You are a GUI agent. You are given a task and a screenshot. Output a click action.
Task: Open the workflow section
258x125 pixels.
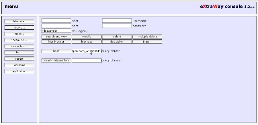19,65
